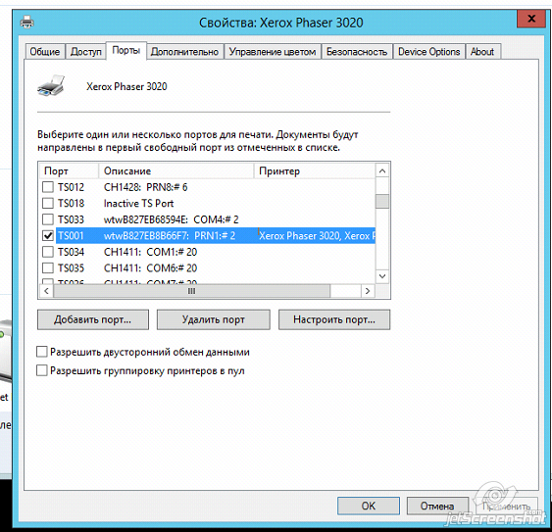Select the 'Inactive TS Port' row

click(207, 203)
